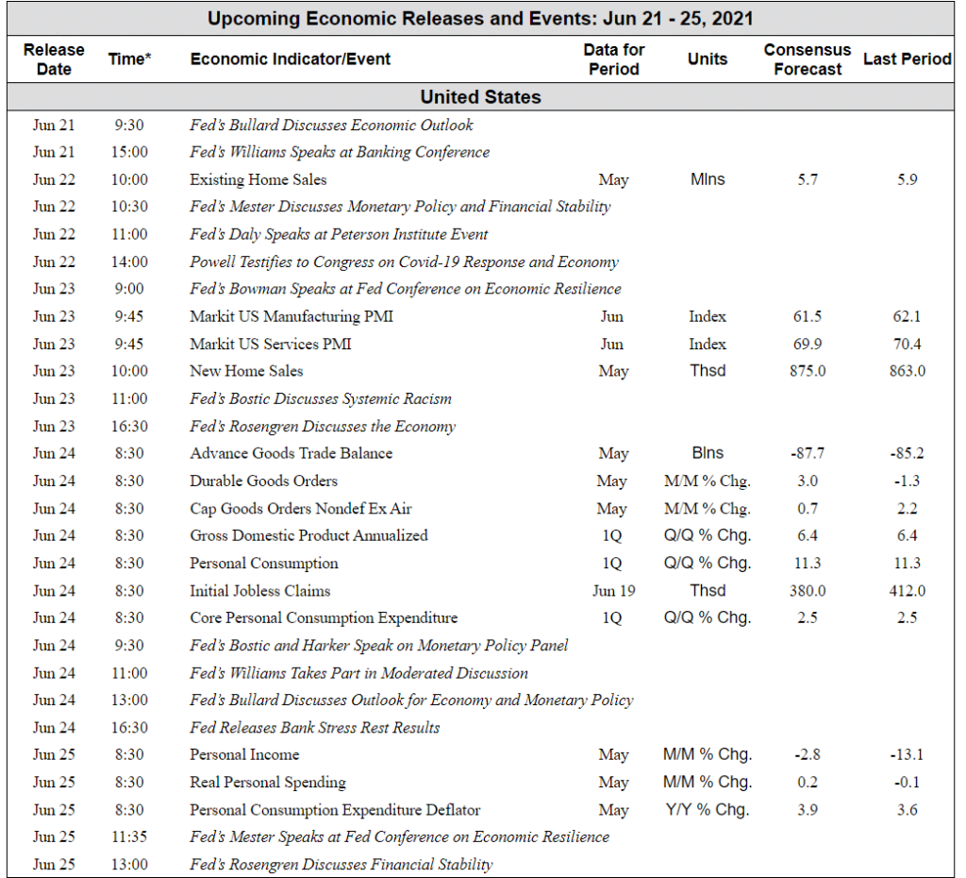Click the 69.9 Services PMI forecast
The height and width of the screenshot is (878, 966).
click(808, 344)
